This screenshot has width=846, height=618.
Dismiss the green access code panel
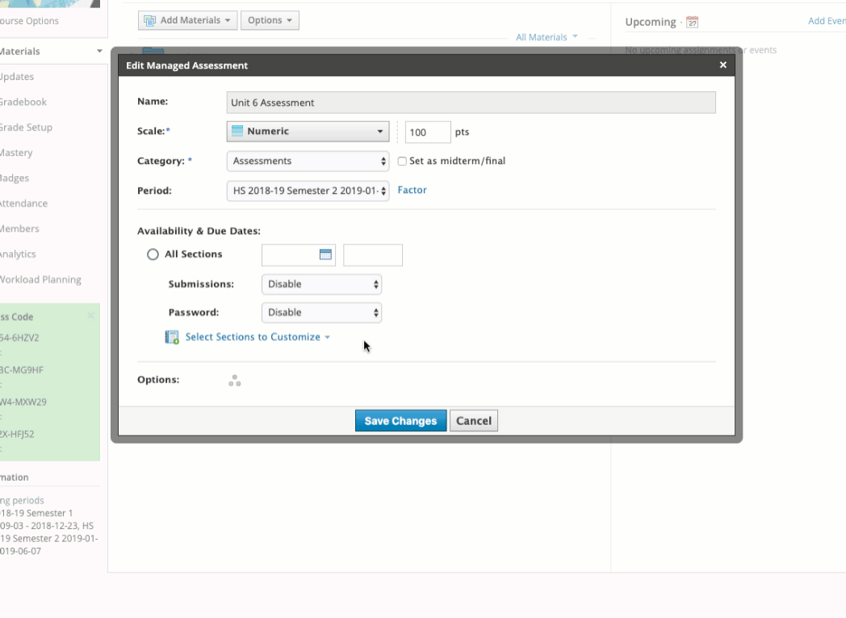pyautogui.click(x=90, y=316)
